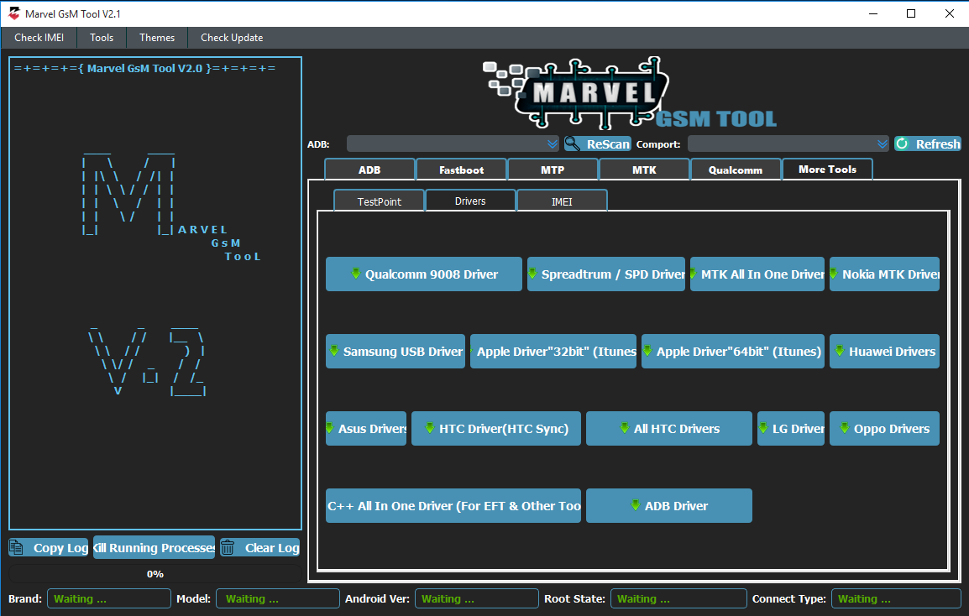The height and width of the screenshot is (616, 969).
Task: Switch to the ADB tab
Action: click(369, 170)
